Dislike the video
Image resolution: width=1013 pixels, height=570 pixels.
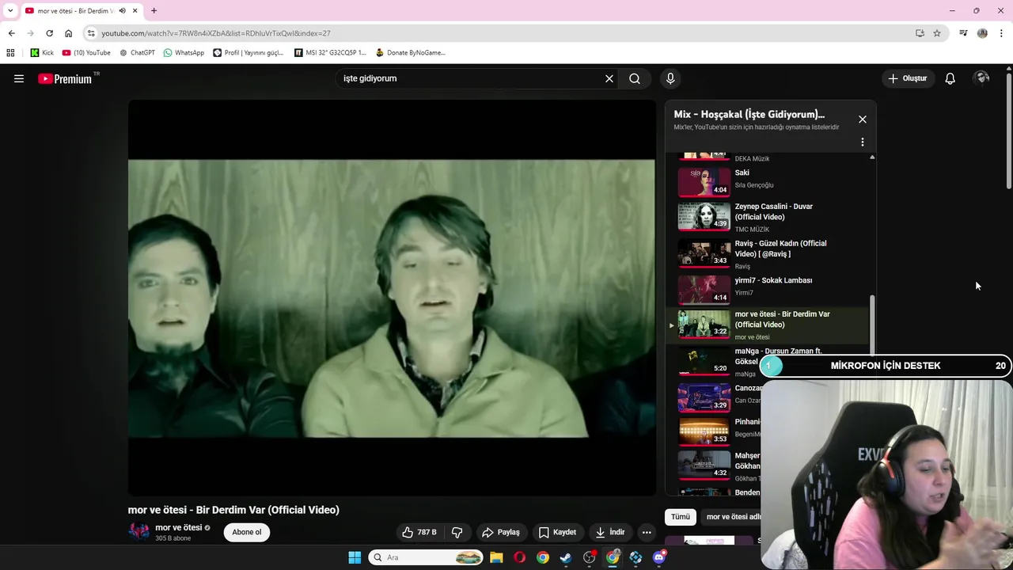click(x=457, y=532)
